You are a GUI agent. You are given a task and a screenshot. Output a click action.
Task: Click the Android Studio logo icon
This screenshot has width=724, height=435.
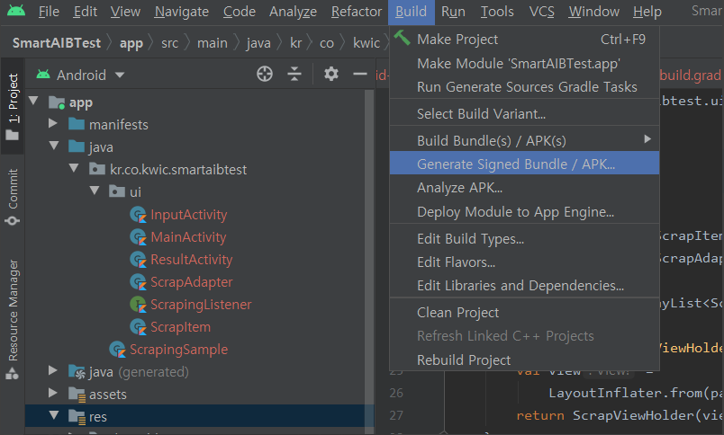tap(16, 10)
